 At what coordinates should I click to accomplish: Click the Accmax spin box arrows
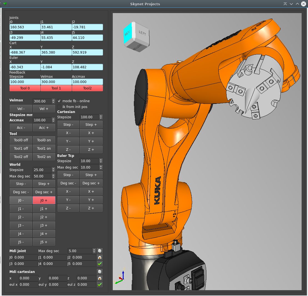click(x=53, y=120)
